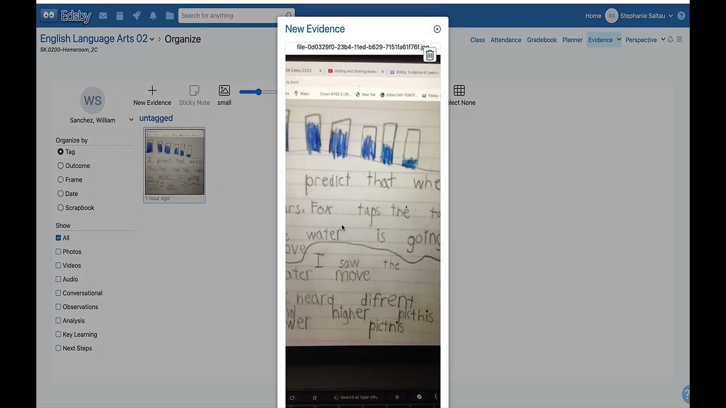Go to Home link
Screen dimensions: 726x408
[593, 16]
